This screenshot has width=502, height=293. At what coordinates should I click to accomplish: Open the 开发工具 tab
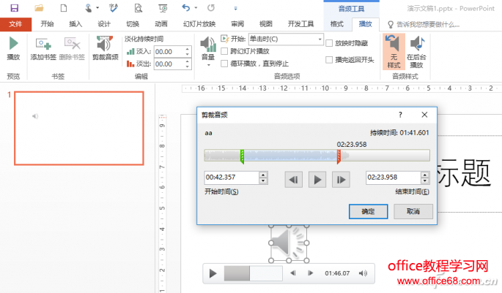300,24
